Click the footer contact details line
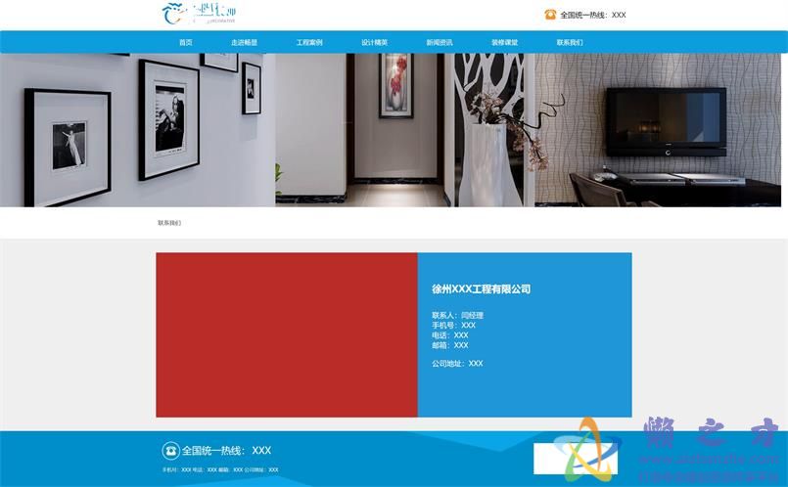 [220, 470]
